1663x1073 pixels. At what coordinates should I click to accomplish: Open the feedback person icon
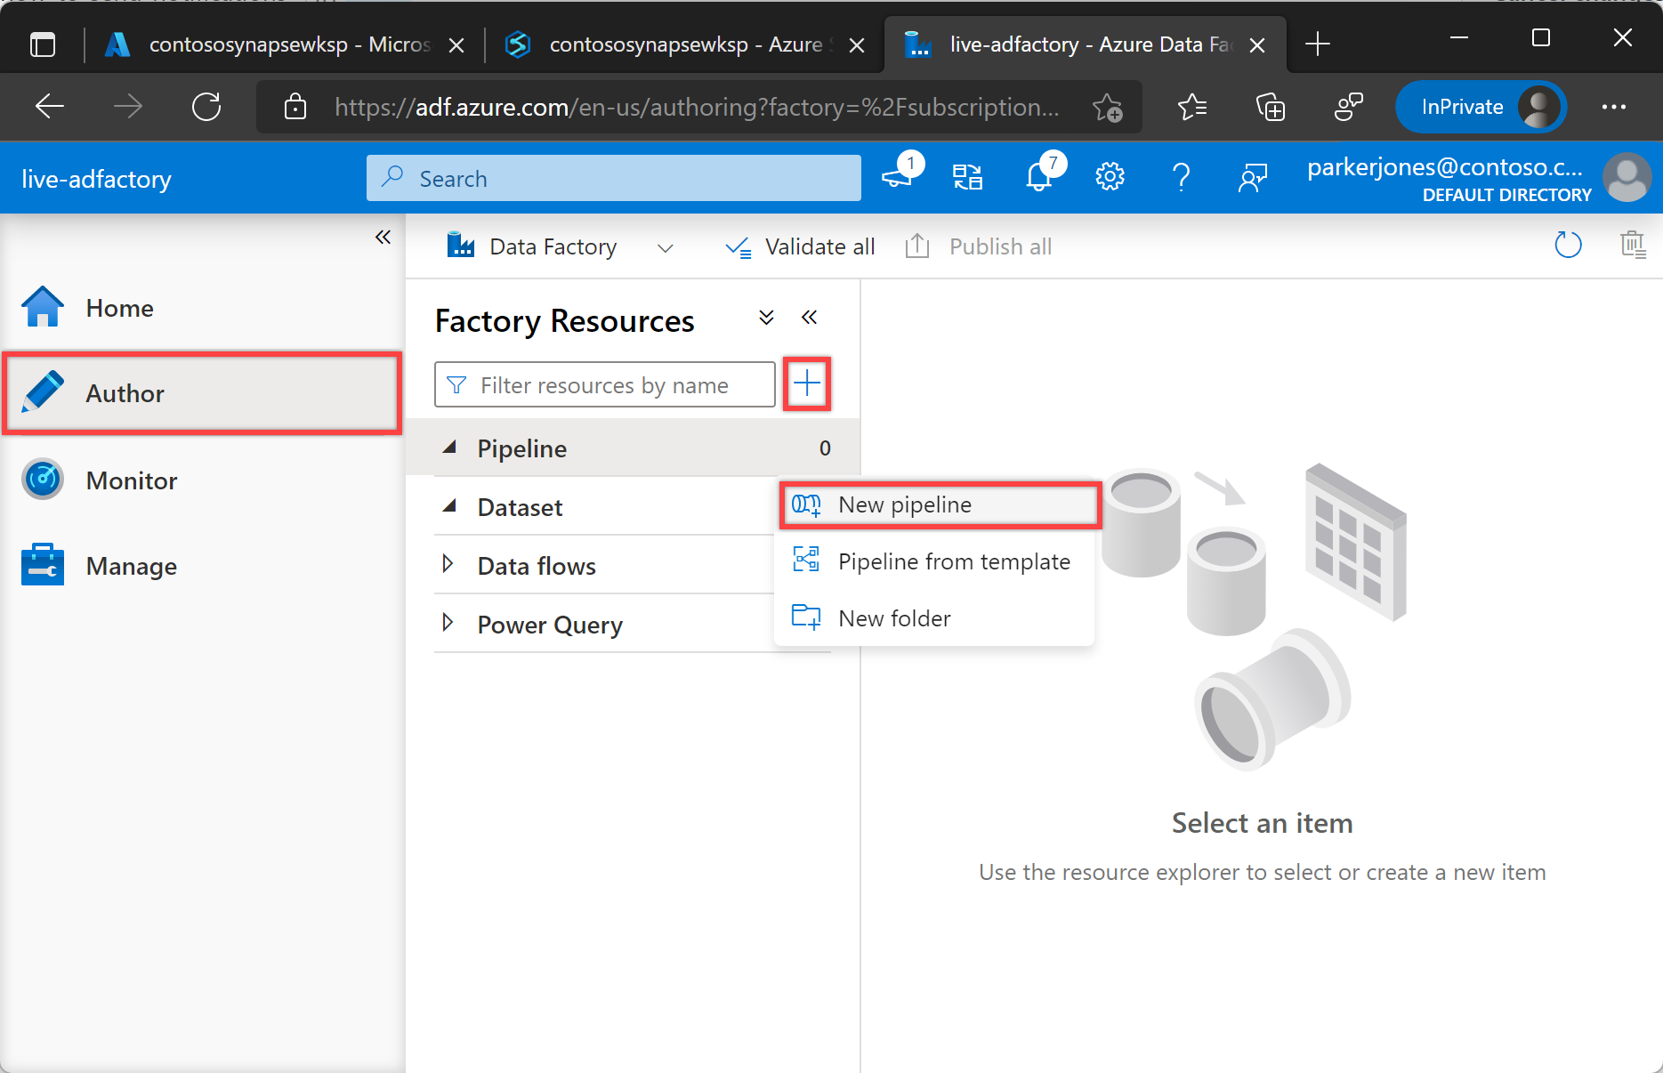click(x=1252, y=178)
